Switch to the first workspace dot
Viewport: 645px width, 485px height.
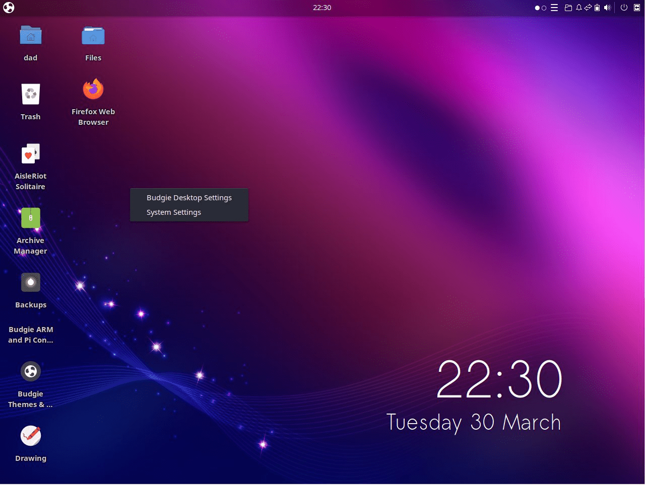click(537, 8)
